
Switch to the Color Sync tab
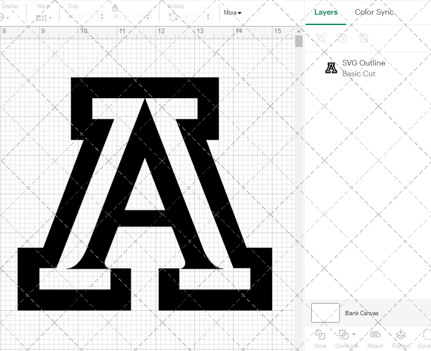tap(374, 12)
